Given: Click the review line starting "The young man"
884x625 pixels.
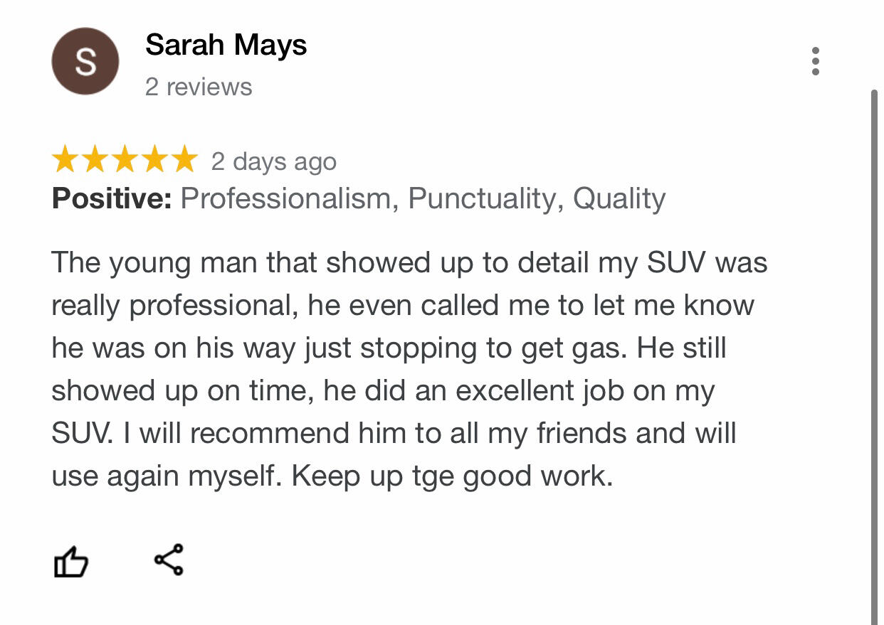Looking at the screenshot, I should click(409, 263).
